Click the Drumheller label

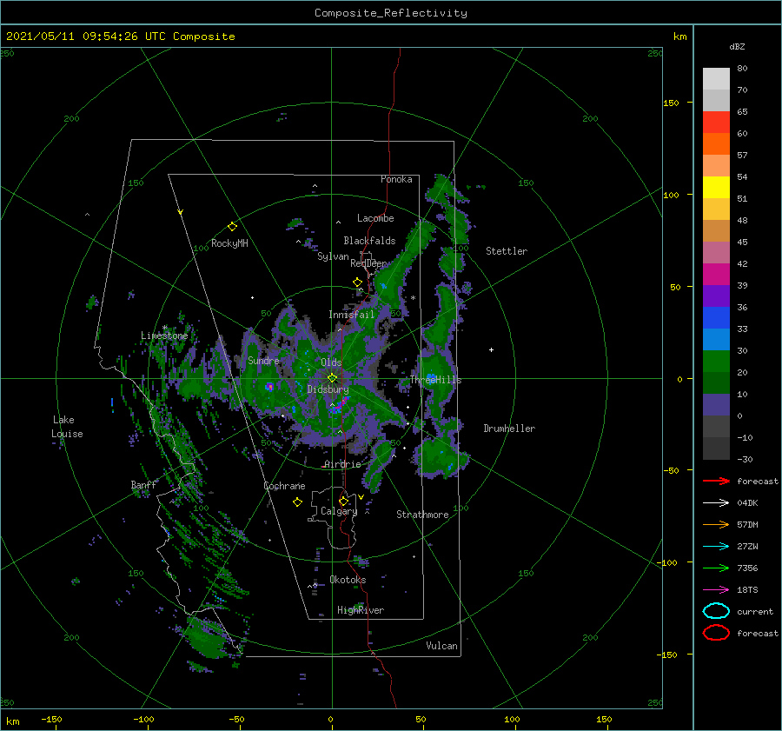click(x=509, y=429)
